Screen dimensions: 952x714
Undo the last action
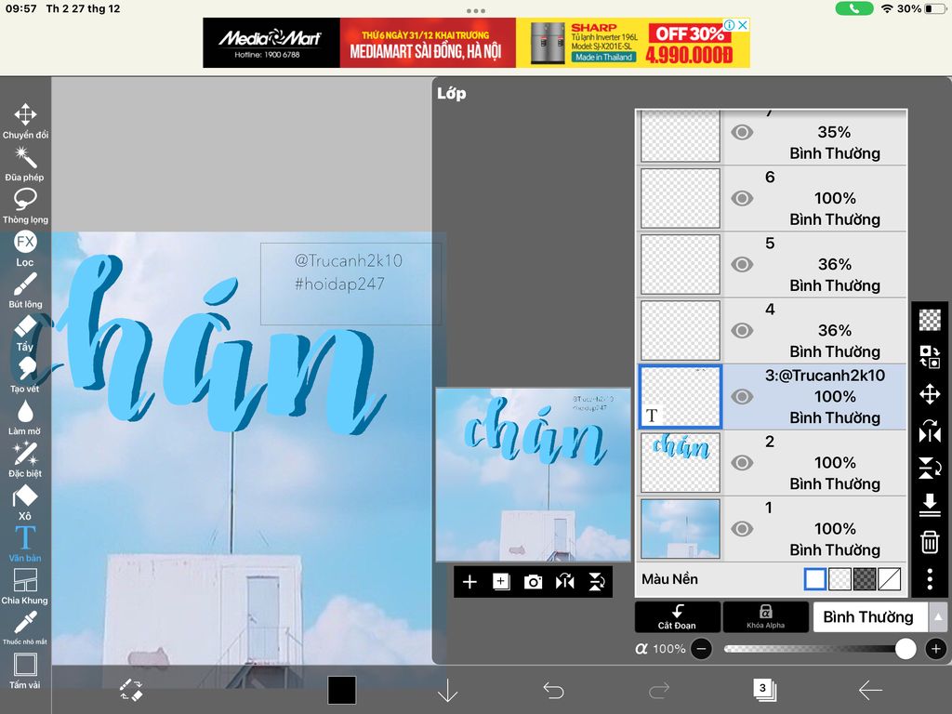(x=553, y=690)
